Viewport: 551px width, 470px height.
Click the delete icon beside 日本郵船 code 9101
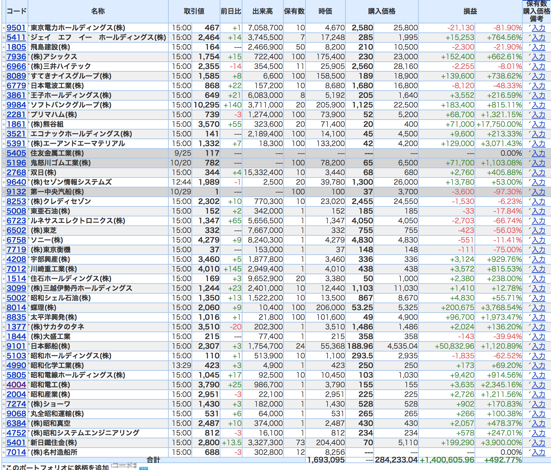(4, 346)
